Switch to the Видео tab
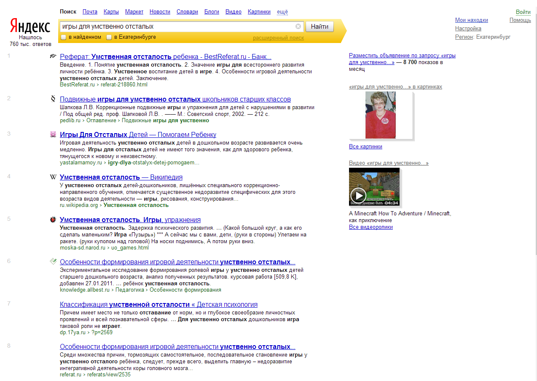 234,12
